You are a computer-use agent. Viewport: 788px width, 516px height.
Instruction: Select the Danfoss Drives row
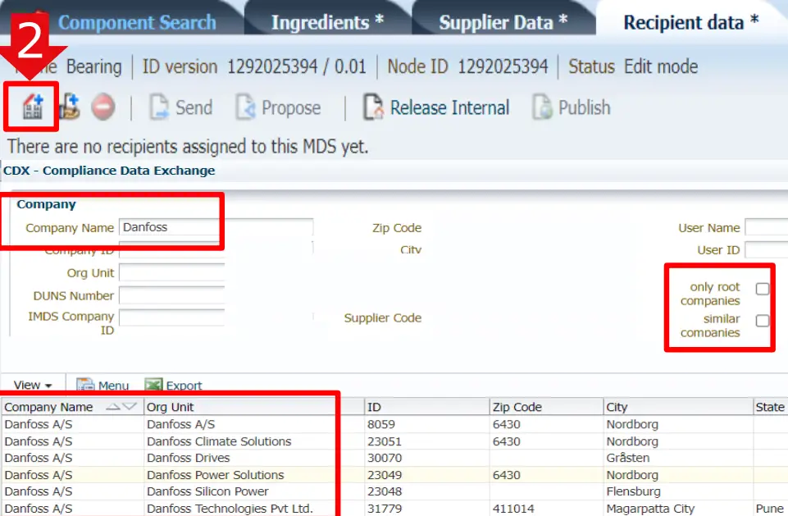pos(394,458)
